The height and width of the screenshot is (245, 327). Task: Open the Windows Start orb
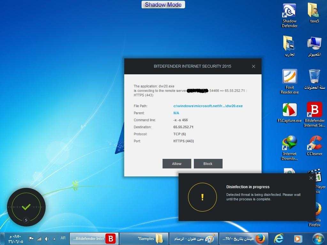pyautogui.click(x=318, y=239)
